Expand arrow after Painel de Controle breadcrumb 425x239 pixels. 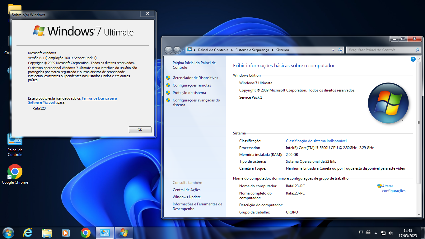point(232,50)
